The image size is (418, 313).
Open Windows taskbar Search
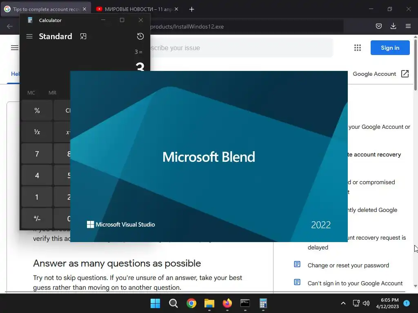click(x=173, y=303)
